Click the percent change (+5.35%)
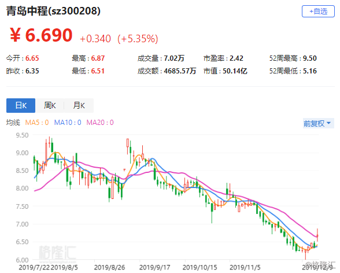340x273 pixels. pyautogui.click(x=138, y=39)
